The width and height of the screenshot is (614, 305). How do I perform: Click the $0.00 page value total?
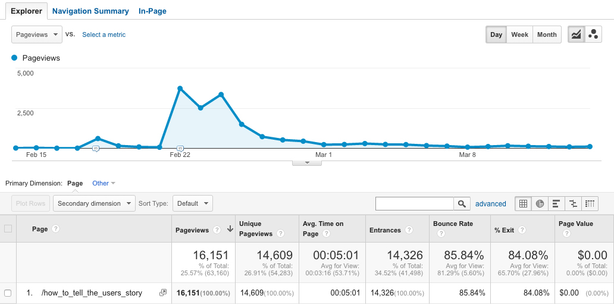(593, 255)
